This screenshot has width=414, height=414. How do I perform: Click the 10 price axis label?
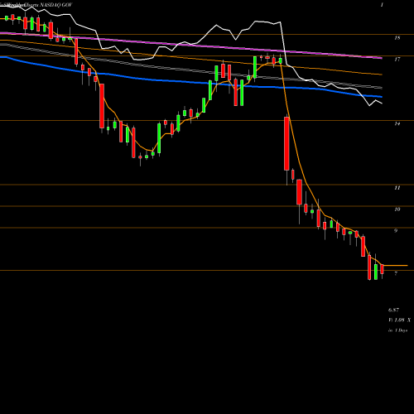pos(397,209)
